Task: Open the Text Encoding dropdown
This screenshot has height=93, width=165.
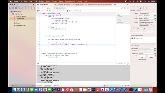Action: tap(147, 49)
